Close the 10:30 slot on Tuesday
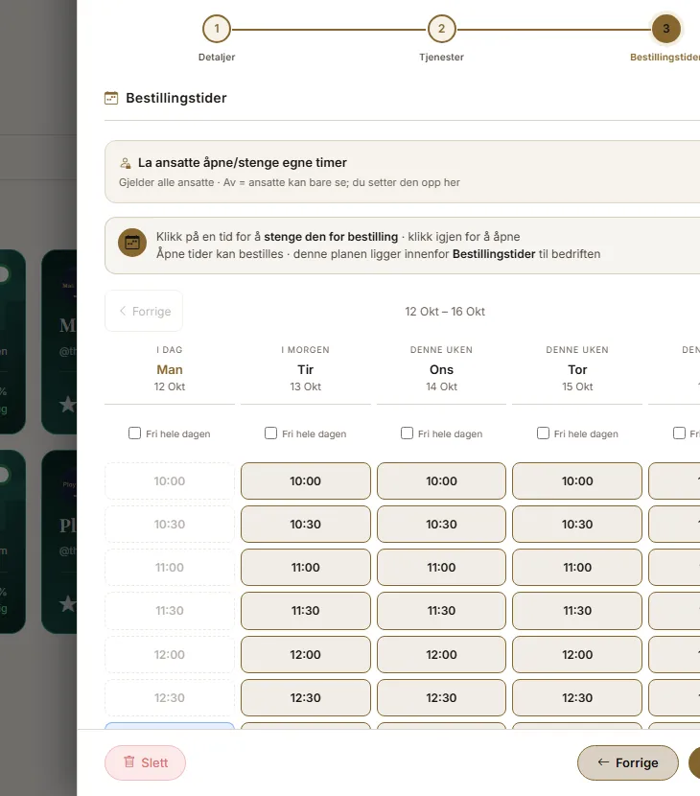The image size is (700, 796). coord(306,524)
